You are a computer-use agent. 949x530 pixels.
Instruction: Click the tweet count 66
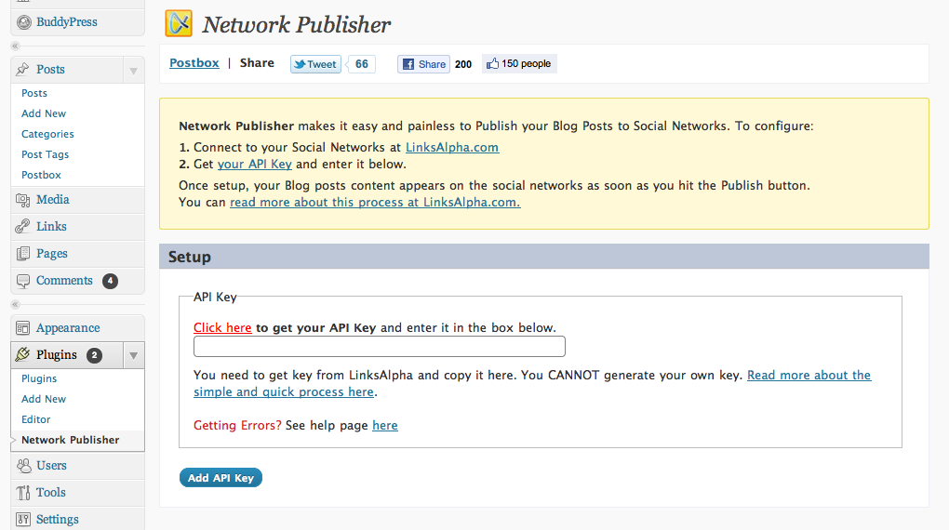click(x=361, y=64)
